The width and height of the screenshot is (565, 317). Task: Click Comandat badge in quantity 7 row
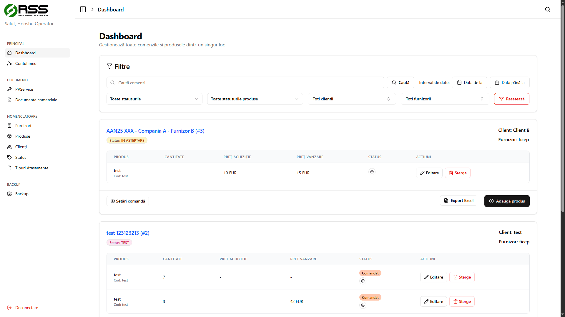coord(370,273)
